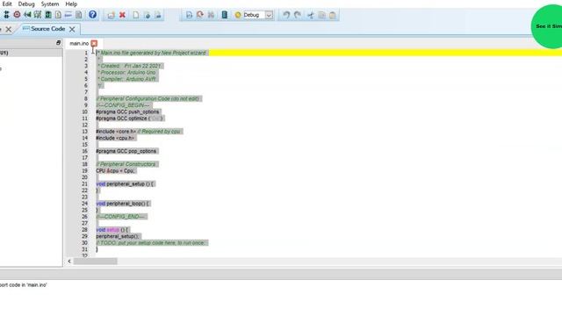Open the Help menu
This screenshot has width=562, height=316.
pos(71,4)
